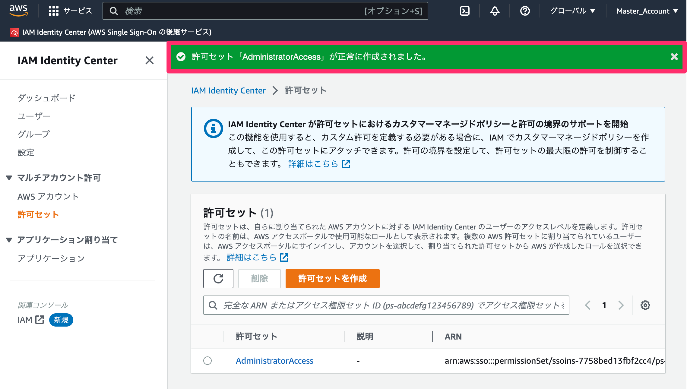Focus the permission set ARN search field
Screen dimensions: 687x389
click(x=386, y=305)
